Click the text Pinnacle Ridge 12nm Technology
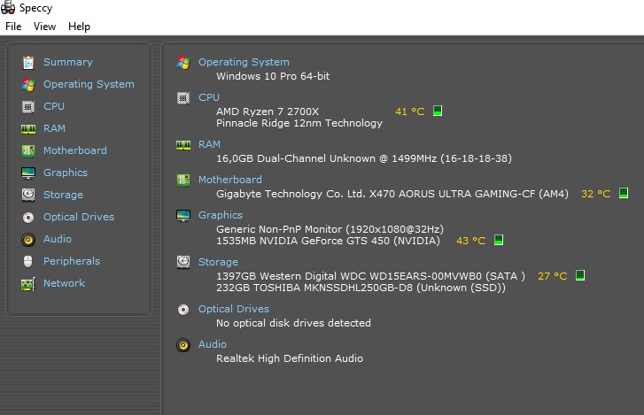644x415 pixels. pos(299,123)
